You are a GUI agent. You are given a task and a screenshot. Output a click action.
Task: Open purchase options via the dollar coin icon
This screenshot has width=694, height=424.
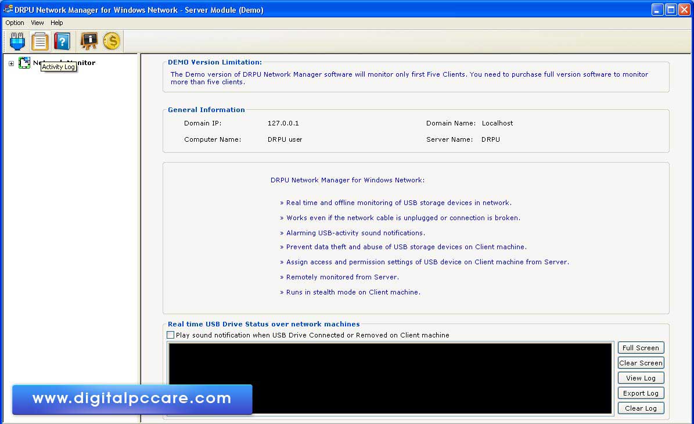point(112,41)
